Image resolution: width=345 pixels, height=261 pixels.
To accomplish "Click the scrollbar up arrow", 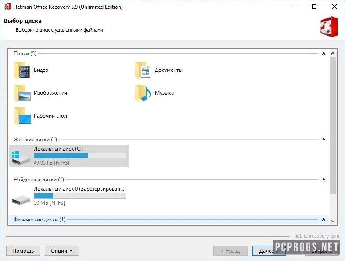I will [333, 53].
